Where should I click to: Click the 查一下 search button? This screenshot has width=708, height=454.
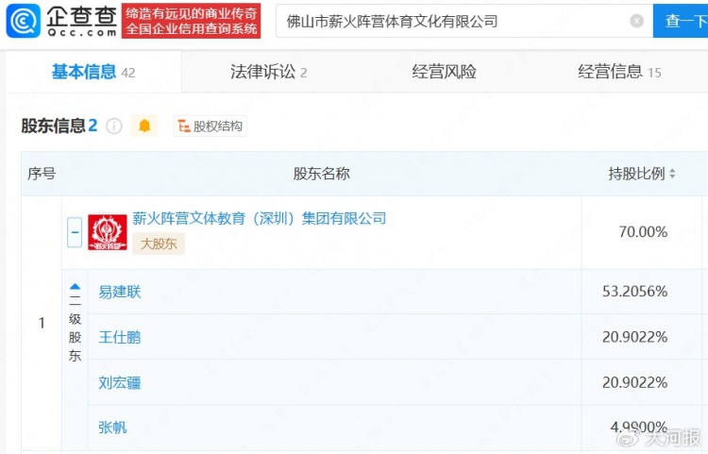click(682, 21)
